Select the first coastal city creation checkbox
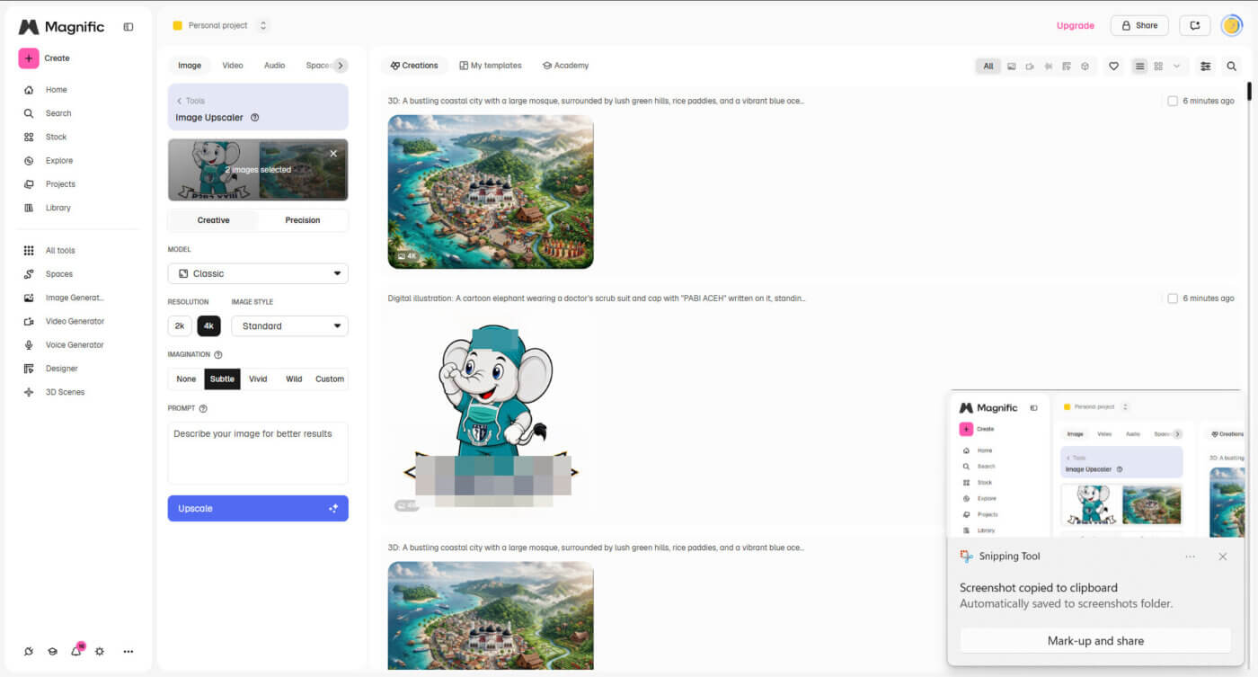 1173,101
